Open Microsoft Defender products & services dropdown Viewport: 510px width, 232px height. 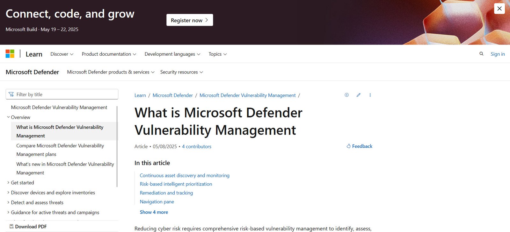[x=111, y=72]
